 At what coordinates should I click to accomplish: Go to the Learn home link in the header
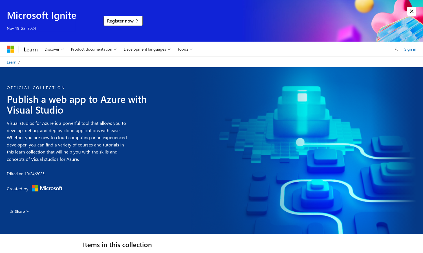tap(31, 49)
